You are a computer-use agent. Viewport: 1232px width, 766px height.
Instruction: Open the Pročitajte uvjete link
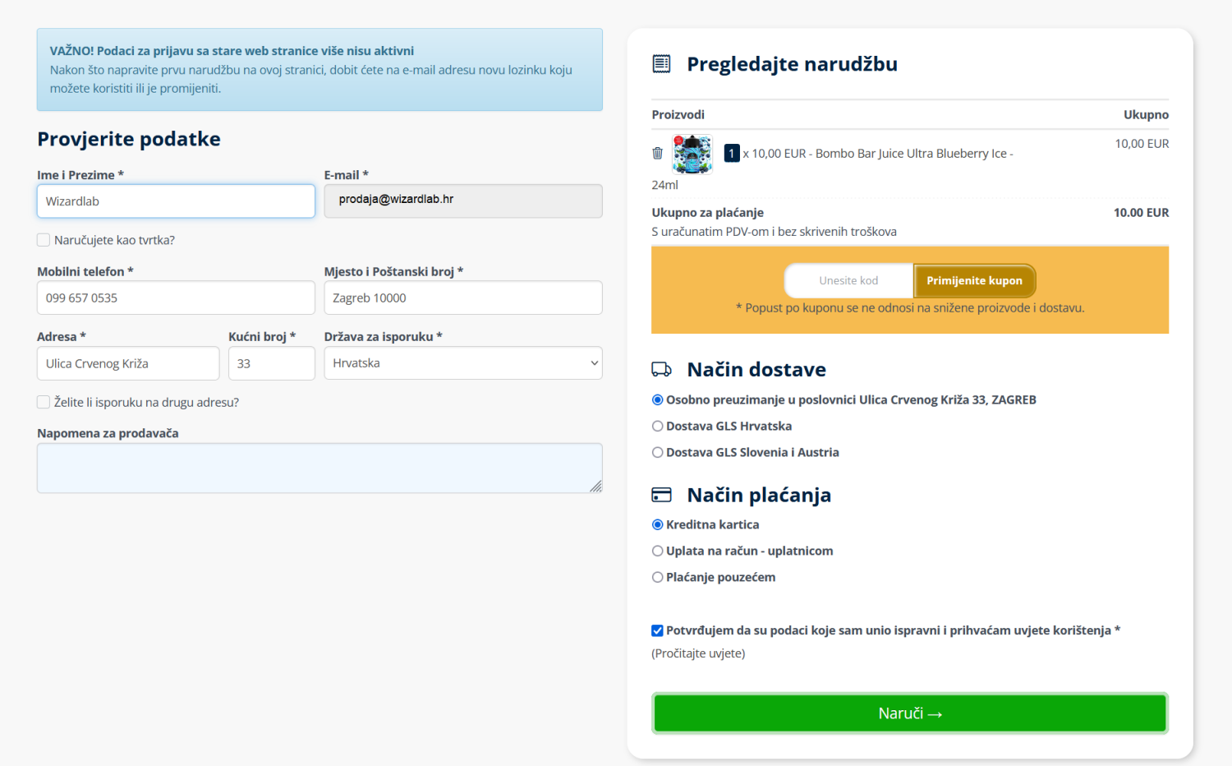[x=698, y=653]
